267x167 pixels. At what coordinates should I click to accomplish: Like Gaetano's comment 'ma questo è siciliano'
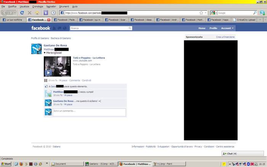(68, 104)
